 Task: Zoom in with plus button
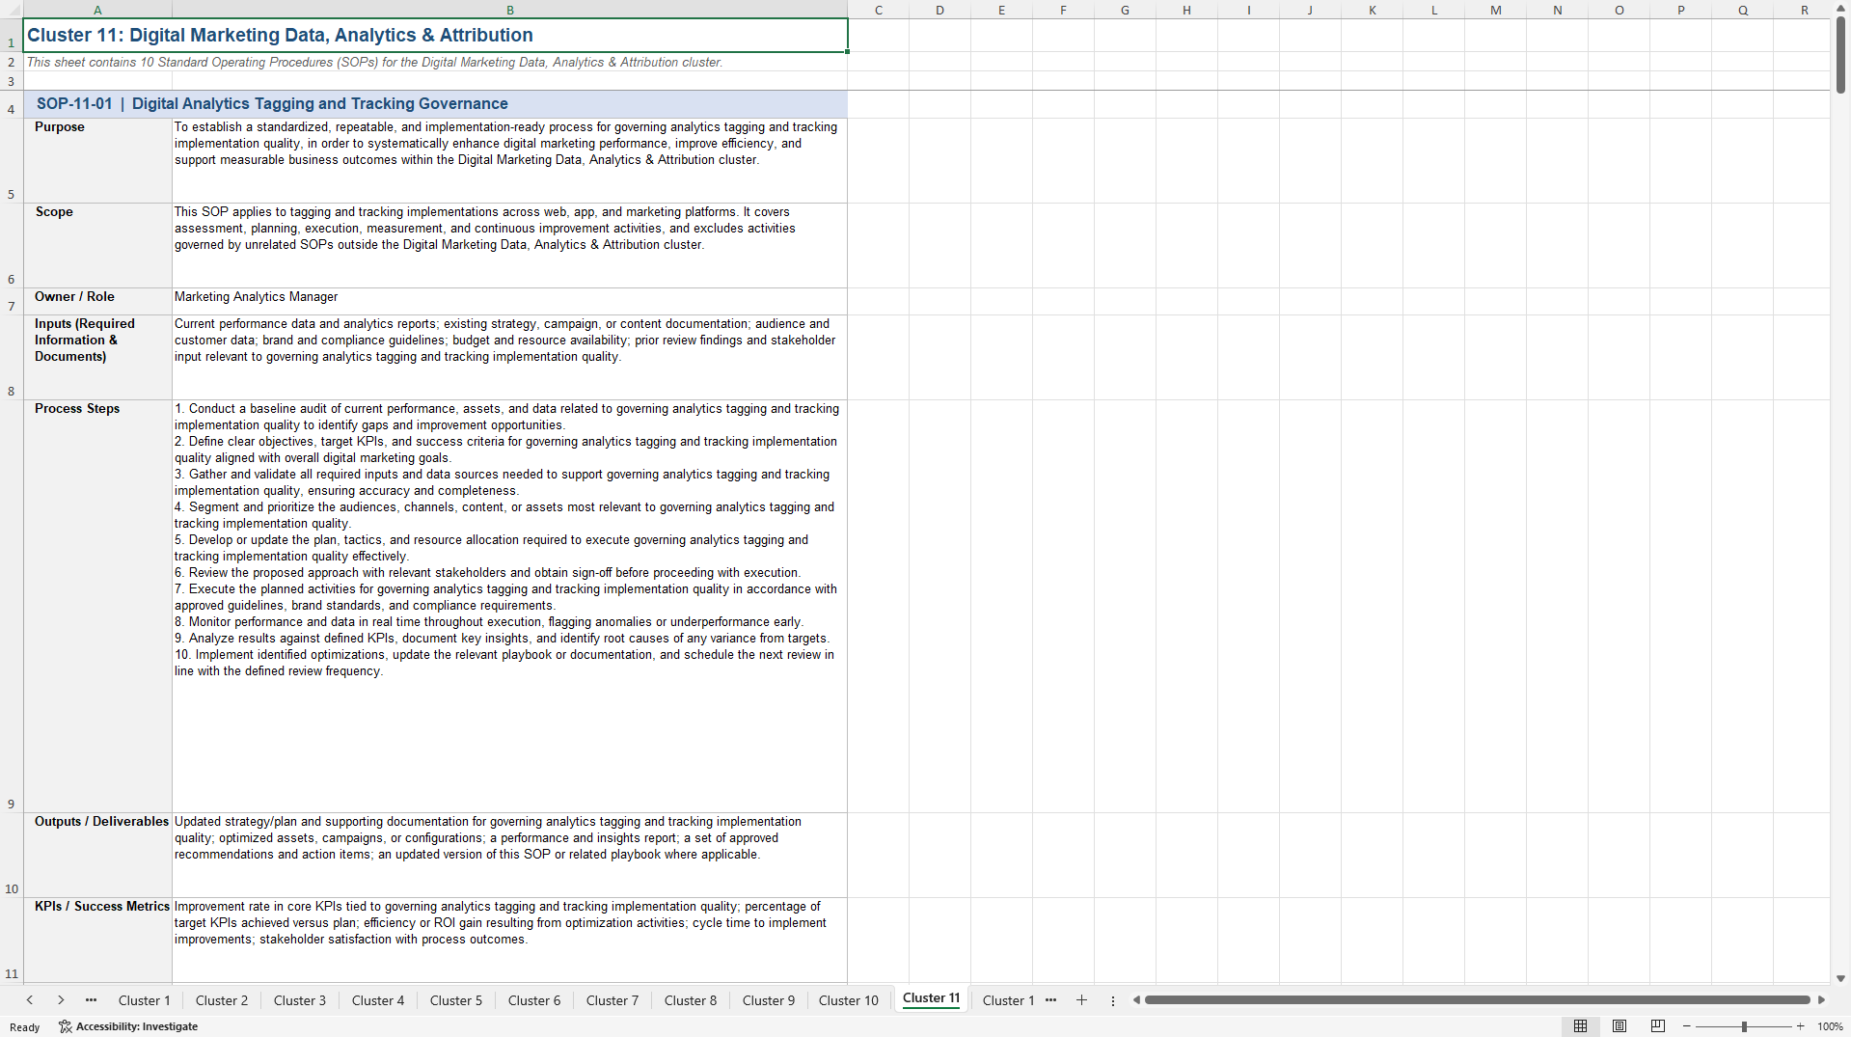(1801, 1026)
